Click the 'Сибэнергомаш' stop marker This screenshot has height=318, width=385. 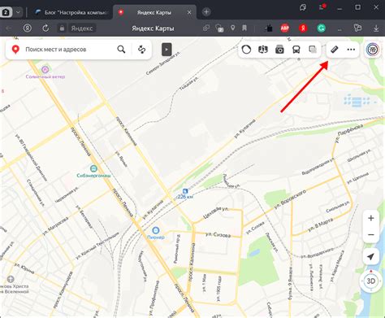click(93, 168)
